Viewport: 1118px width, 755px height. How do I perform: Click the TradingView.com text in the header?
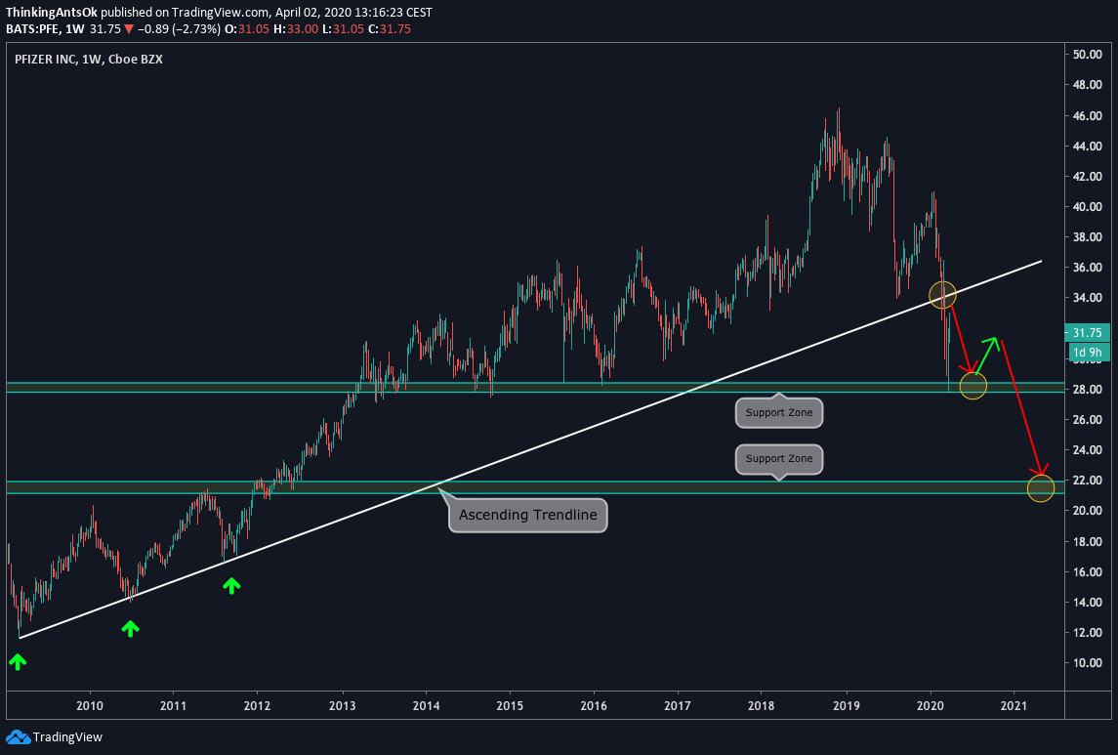pyautogui.click(x=221, y=12)
